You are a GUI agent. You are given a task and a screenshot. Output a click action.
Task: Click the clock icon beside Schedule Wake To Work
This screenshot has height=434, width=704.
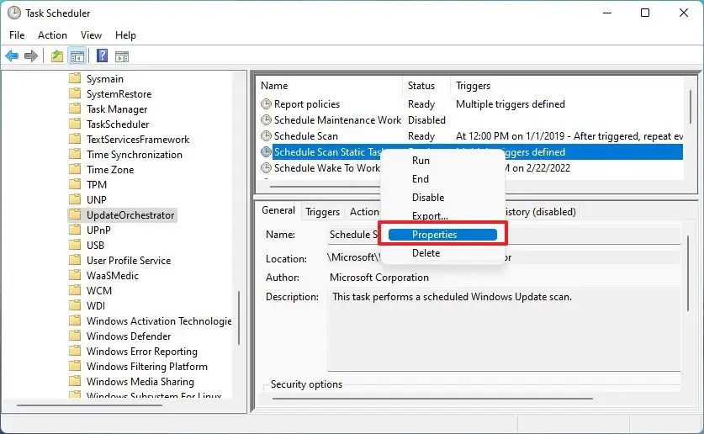coord(267,168)
